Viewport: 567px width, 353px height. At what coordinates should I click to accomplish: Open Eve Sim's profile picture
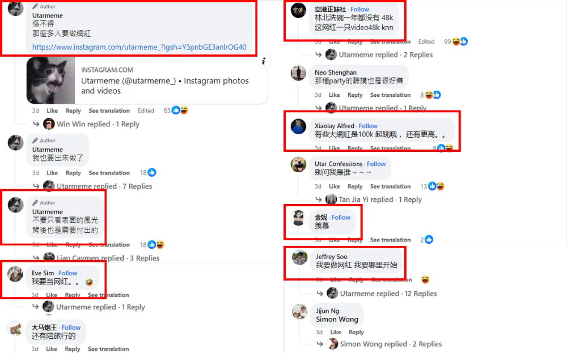click(x=15, y=275)
